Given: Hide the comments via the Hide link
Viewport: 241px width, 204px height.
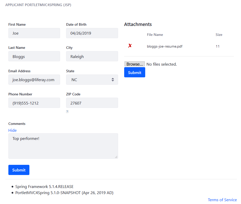Looking at the screenshot, I should pos(12,130).
